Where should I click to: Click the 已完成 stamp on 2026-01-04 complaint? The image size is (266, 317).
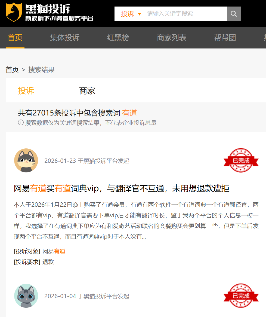pos(241,295)
